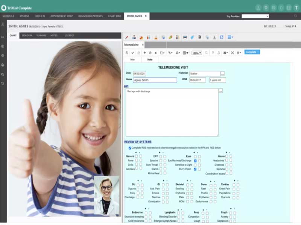Switch to the NOTES chart tab
Screen dimensions: 301x225
[54, 35]
